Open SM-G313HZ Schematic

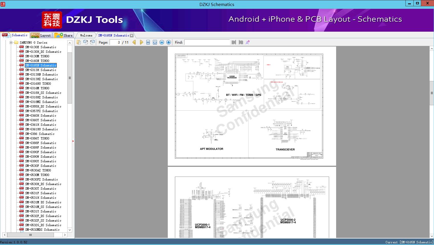click(x=41, y=79)
